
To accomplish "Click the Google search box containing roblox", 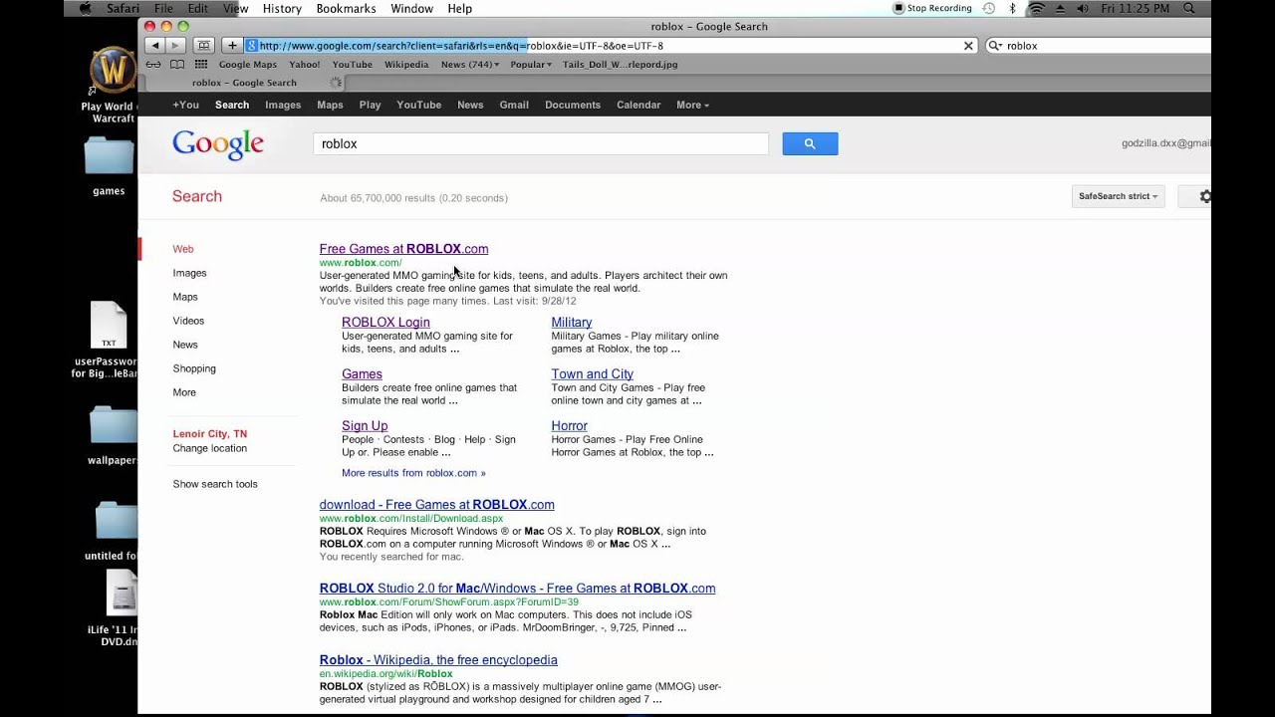I will (541, 143).
